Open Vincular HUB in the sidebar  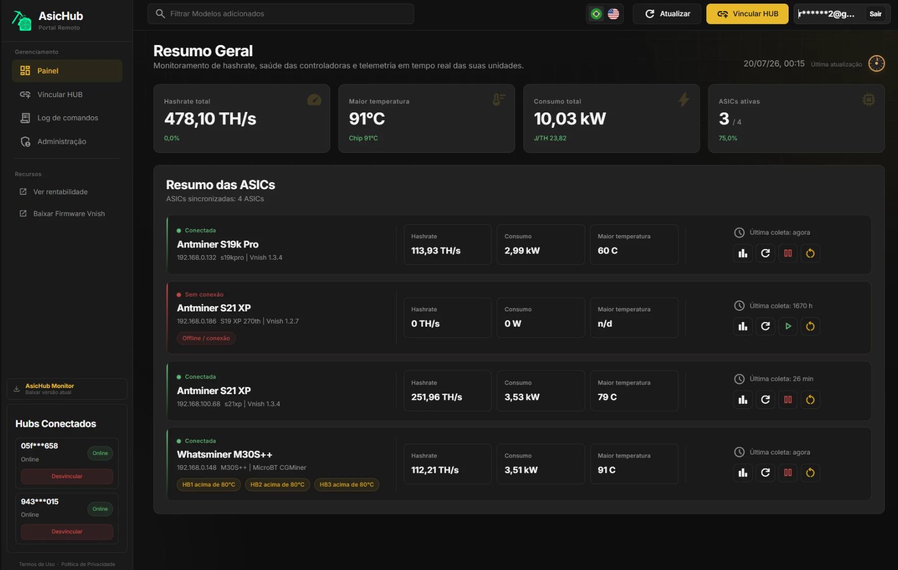67,95
